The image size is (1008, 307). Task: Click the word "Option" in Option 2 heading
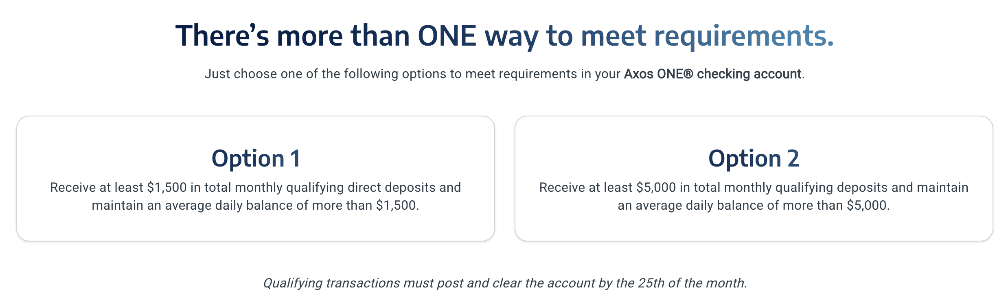point(745,158)
